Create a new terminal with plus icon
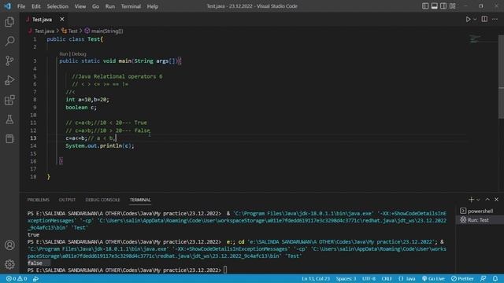 pos(471,200)
